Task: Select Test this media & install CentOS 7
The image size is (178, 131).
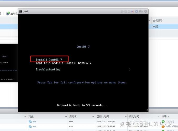Action: coord(64,63)
